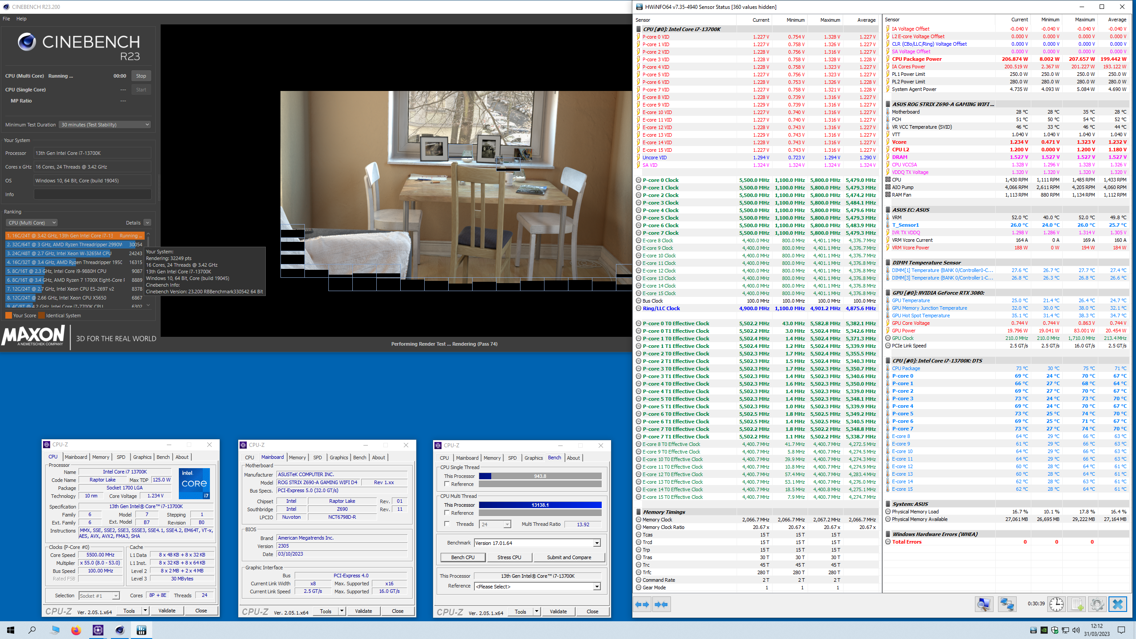The height and width of the screenshot is (639, 1136).
Task: Open Windows Security tray icon
Action: click(x=1055, y=630)
